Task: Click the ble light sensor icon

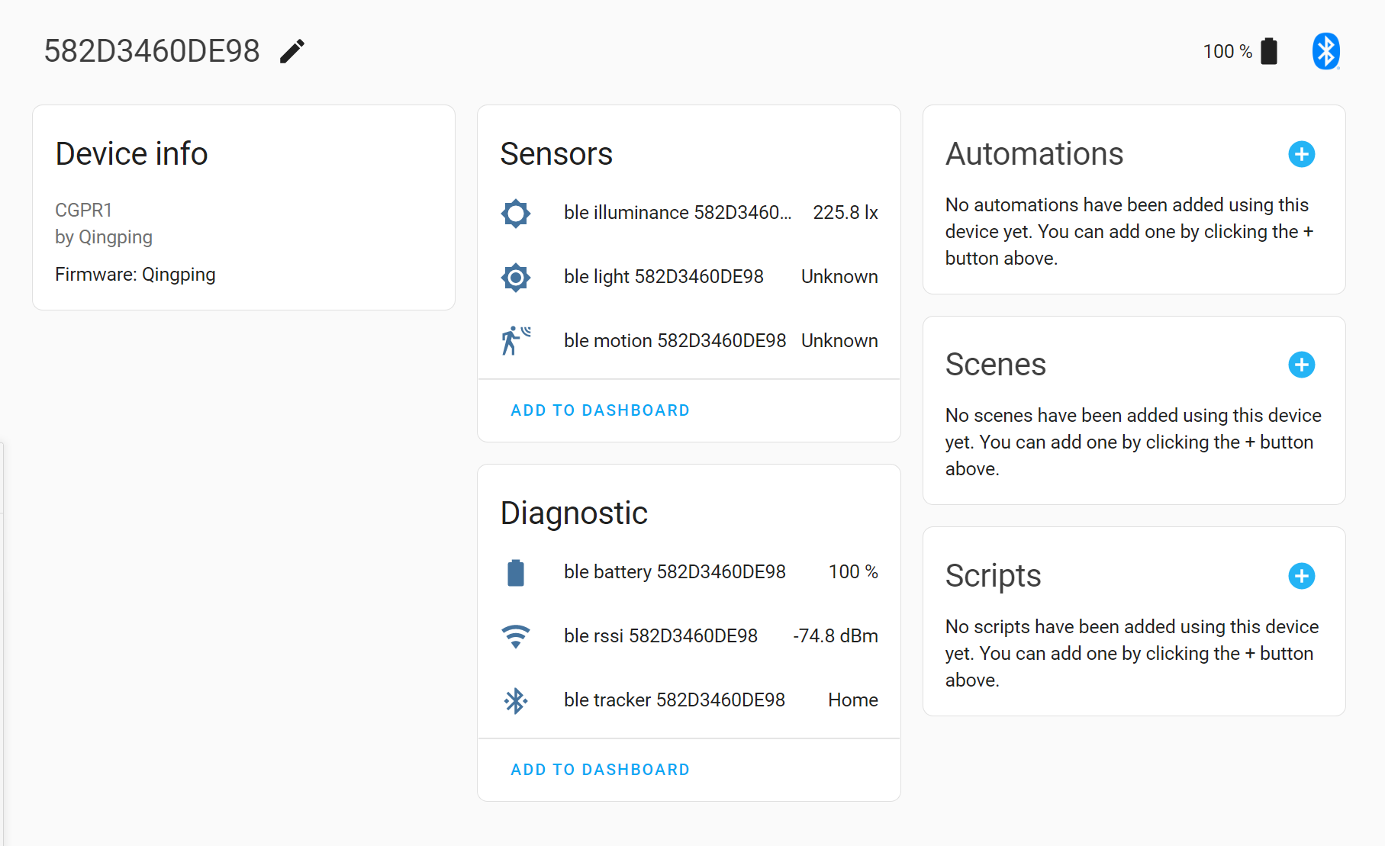Action: tap(516, 277)
